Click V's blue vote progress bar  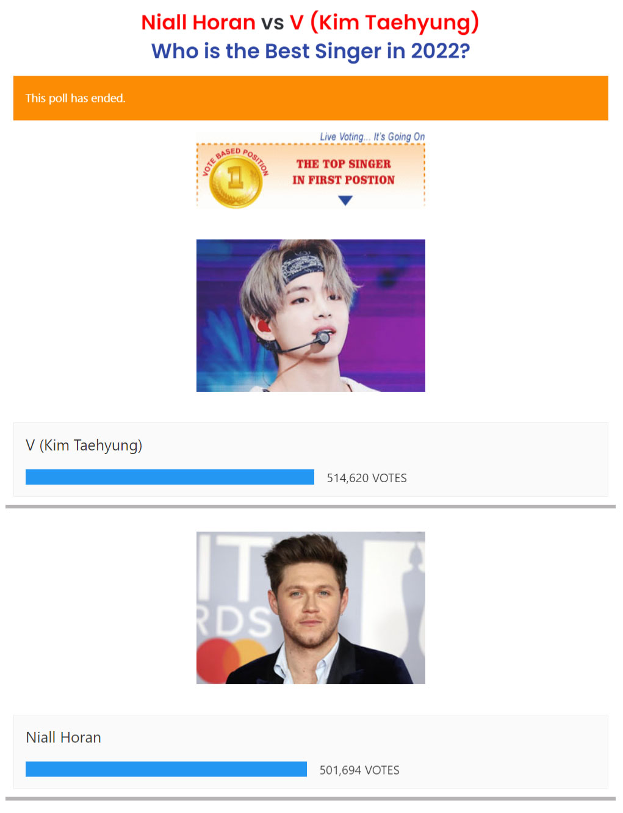[x=170, y=477]
